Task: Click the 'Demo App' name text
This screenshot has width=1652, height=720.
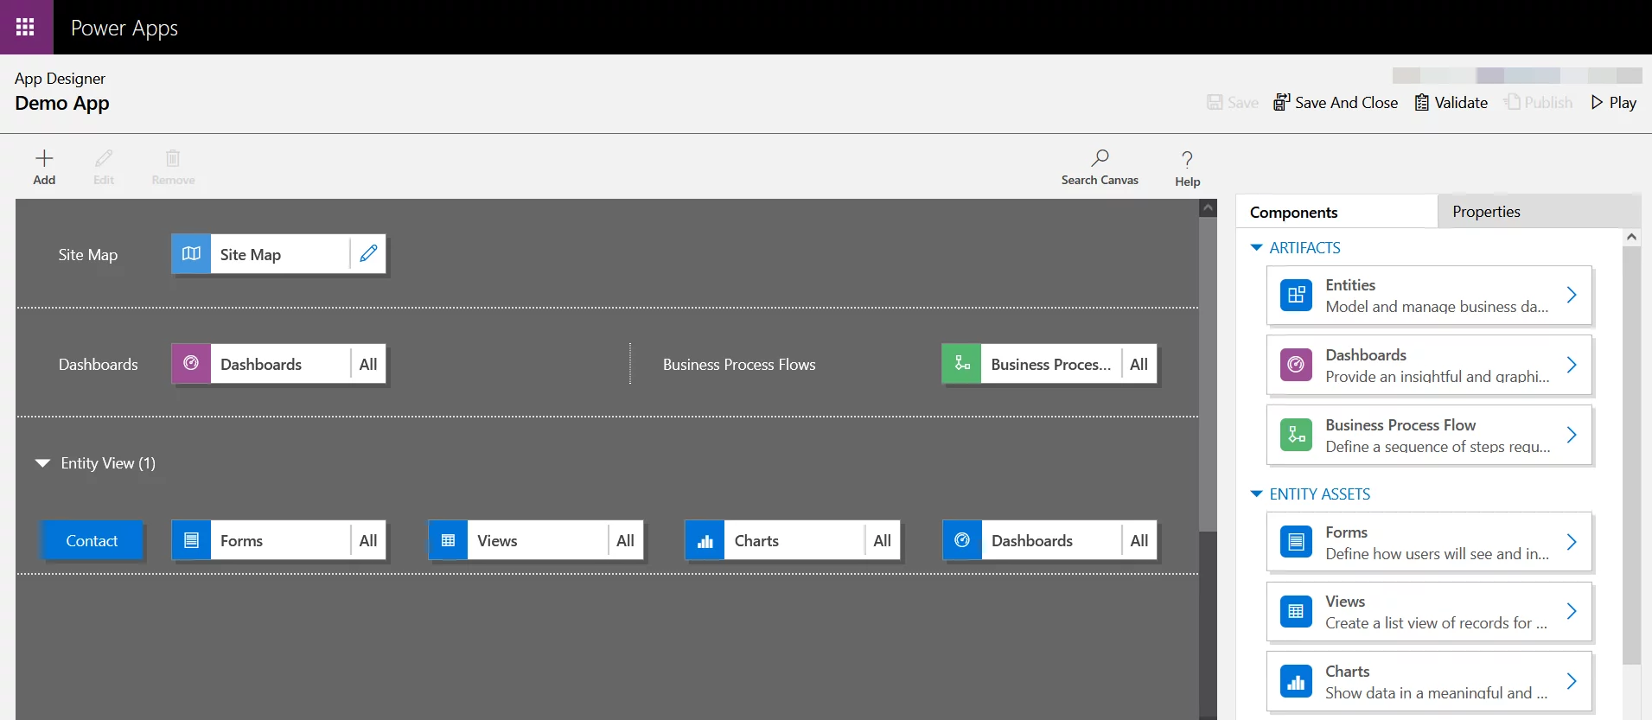Action: [62, 103]
